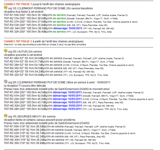The width and height of the screenshot is (160, 150).
Task: Click the BOURGES TNT-HD 40H row
Action: 50,140
